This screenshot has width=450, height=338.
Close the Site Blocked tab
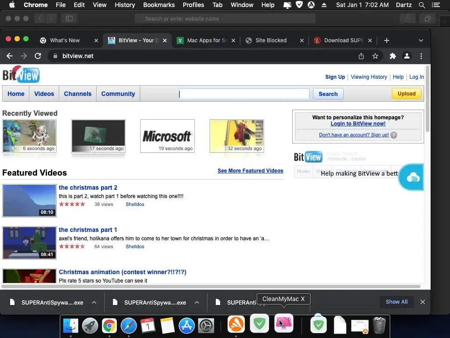coord(301,40)
